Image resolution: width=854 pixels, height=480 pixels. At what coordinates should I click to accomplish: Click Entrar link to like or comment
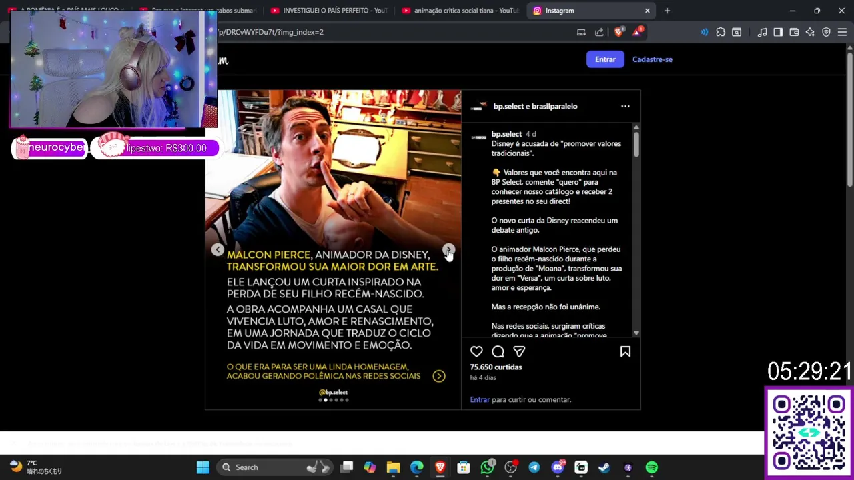click(480, 400)
